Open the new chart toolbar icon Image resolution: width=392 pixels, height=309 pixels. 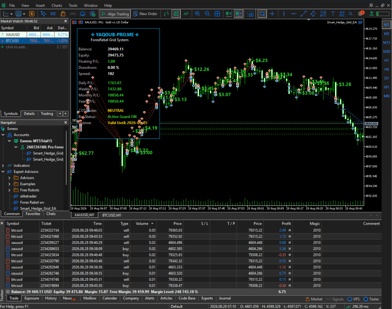pos(6,14)
